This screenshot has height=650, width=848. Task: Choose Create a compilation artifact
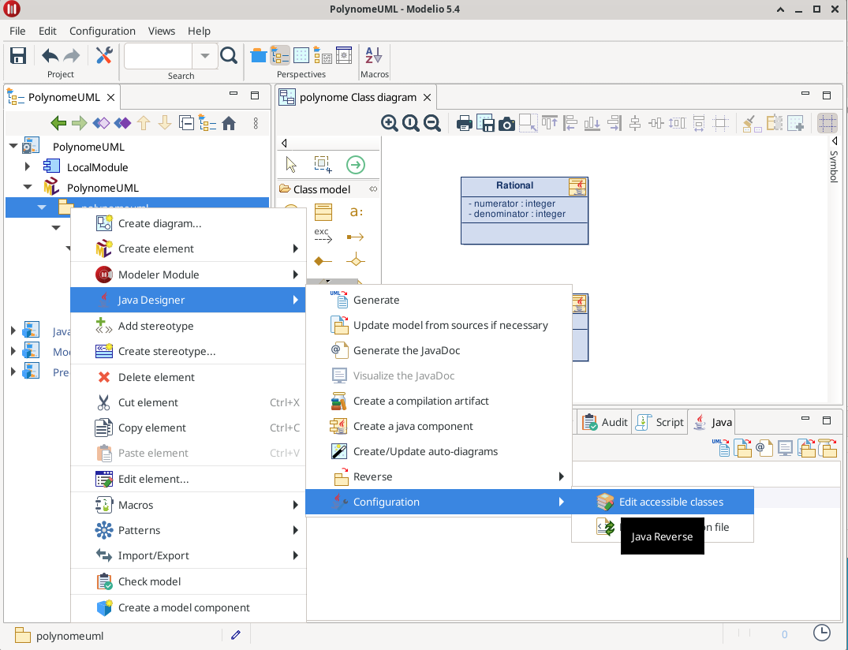pyautogui.click(x=439, y=401)
